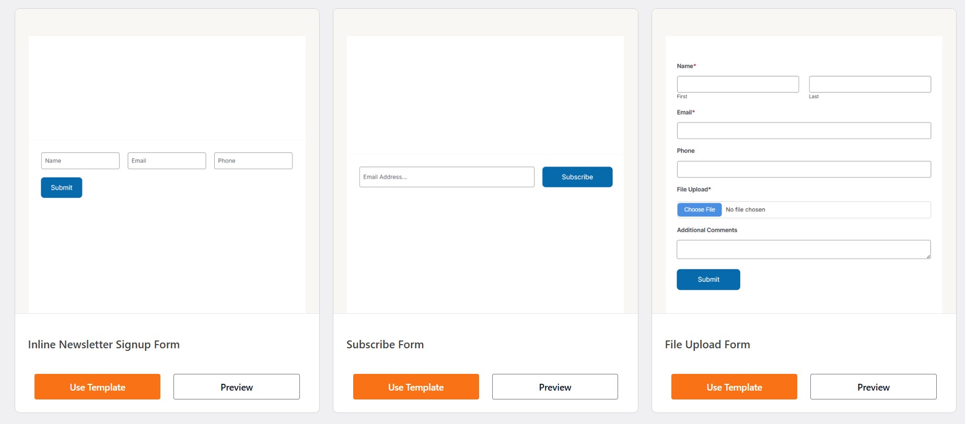Screen dimensions: 965x424
Task: Click the Last name input field
Action: tap(870, 84)
